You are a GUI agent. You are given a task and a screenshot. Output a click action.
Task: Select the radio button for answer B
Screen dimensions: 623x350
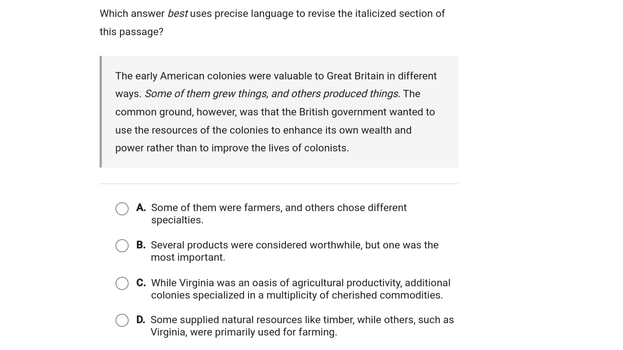[122, 246]
